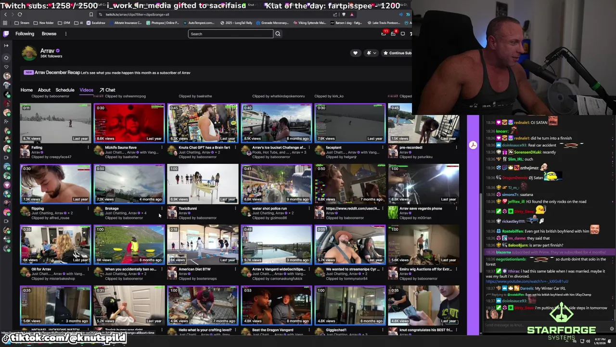This screenshot has height=347, width=616.
Task: Click the address bar bookmark icon
Action: (91, 14)
